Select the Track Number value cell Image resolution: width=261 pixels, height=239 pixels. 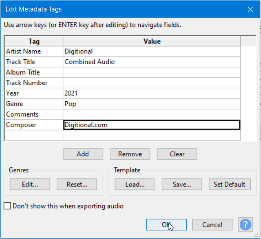(x=152, y=83)
